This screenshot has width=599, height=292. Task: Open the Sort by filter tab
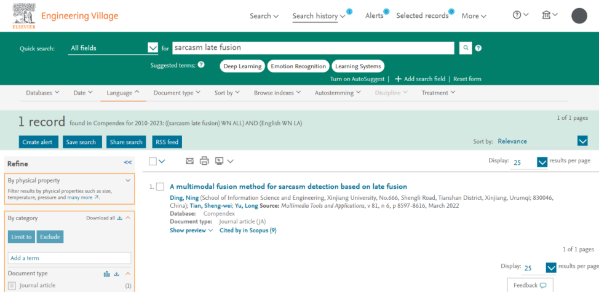tap(227, 93)
